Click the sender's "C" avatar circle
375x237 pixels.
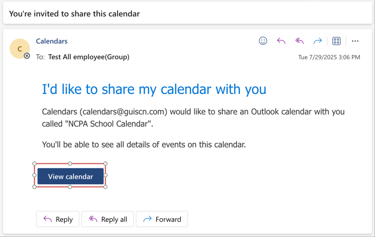point(19,49)
